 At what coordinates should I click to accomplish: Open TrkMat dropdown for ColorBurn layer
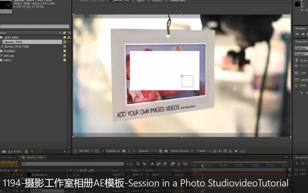pos(137,175)
